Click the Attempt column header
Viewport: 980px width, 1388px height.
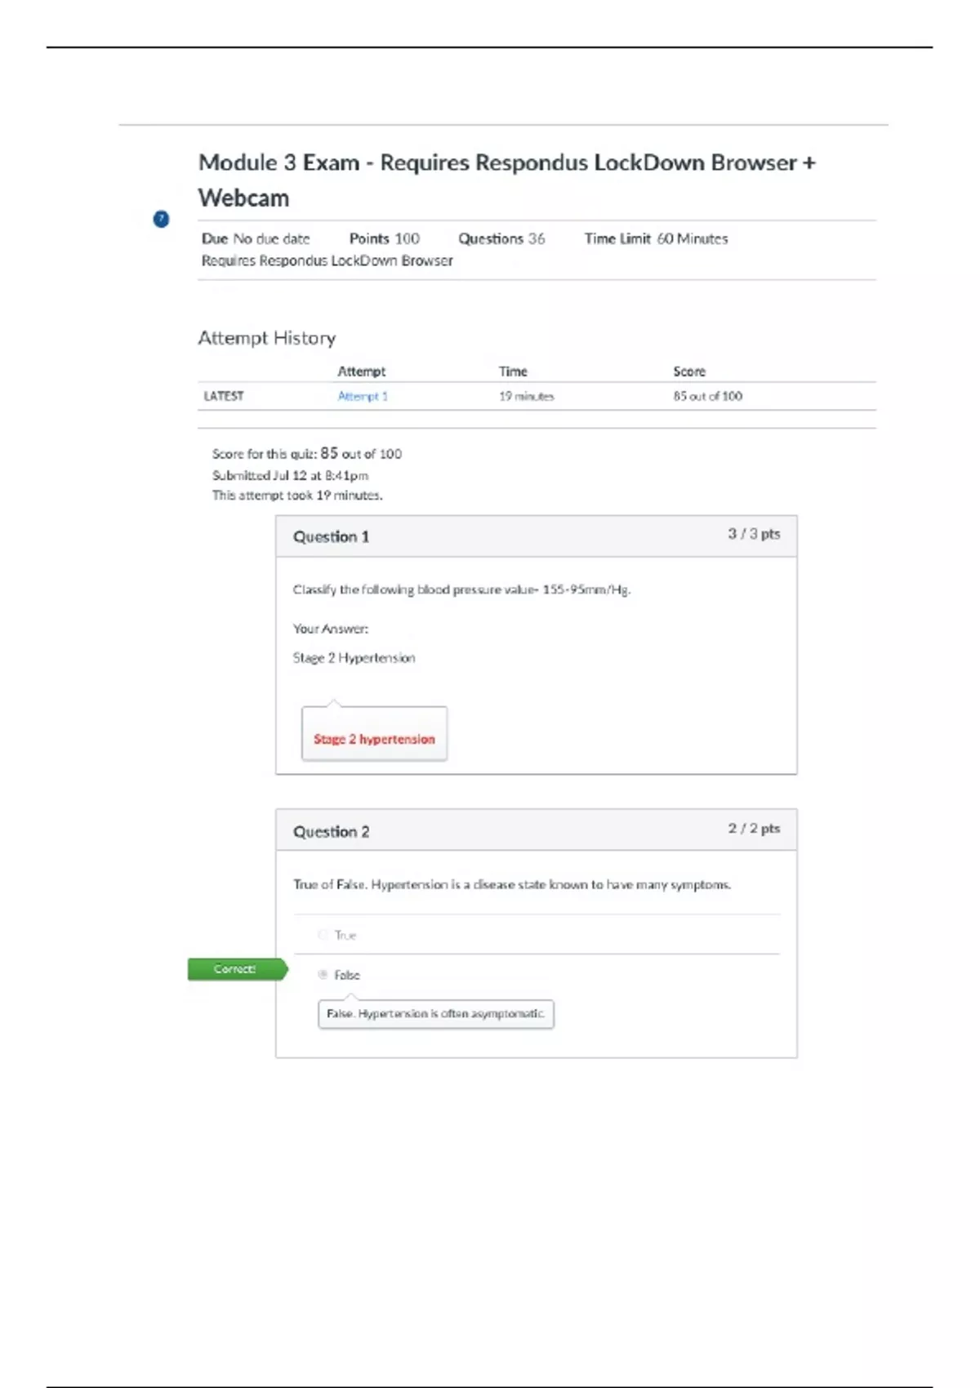click(x=361, y=371)
